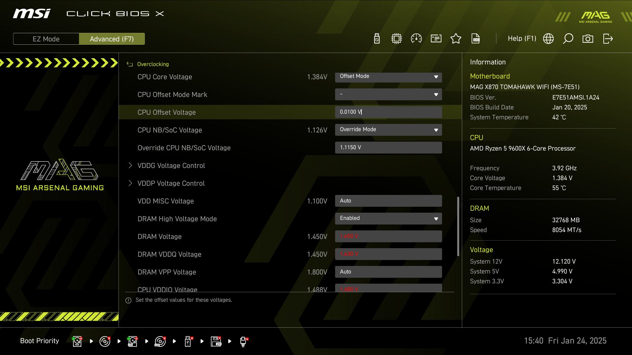This screenshot has width=632, height=355.
Task: Open the speedometer performance icon
Action: point(416,39)
